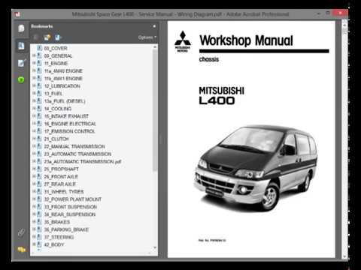Select 23a_AUTOMATIC TRANSMISSION pdf bookmark
Screen dimensions: 361x270
pyautogui.click(x=83, y=161)
